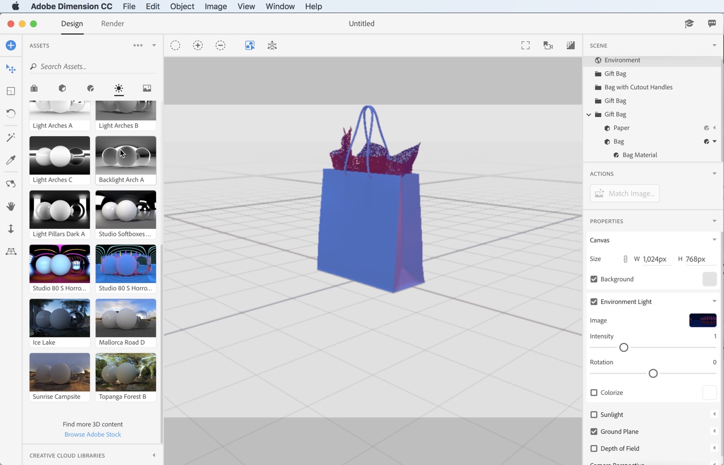Open the Object menu

(182, 6)
